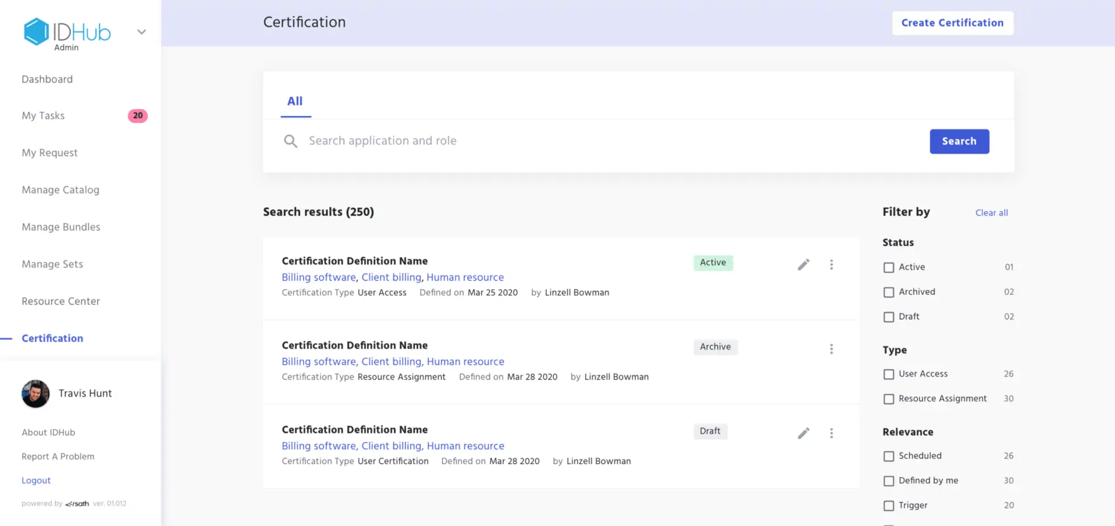Viewport: 1115px width, 526px height.
Task: Check the Active status filter
Action: coord(889,268)
